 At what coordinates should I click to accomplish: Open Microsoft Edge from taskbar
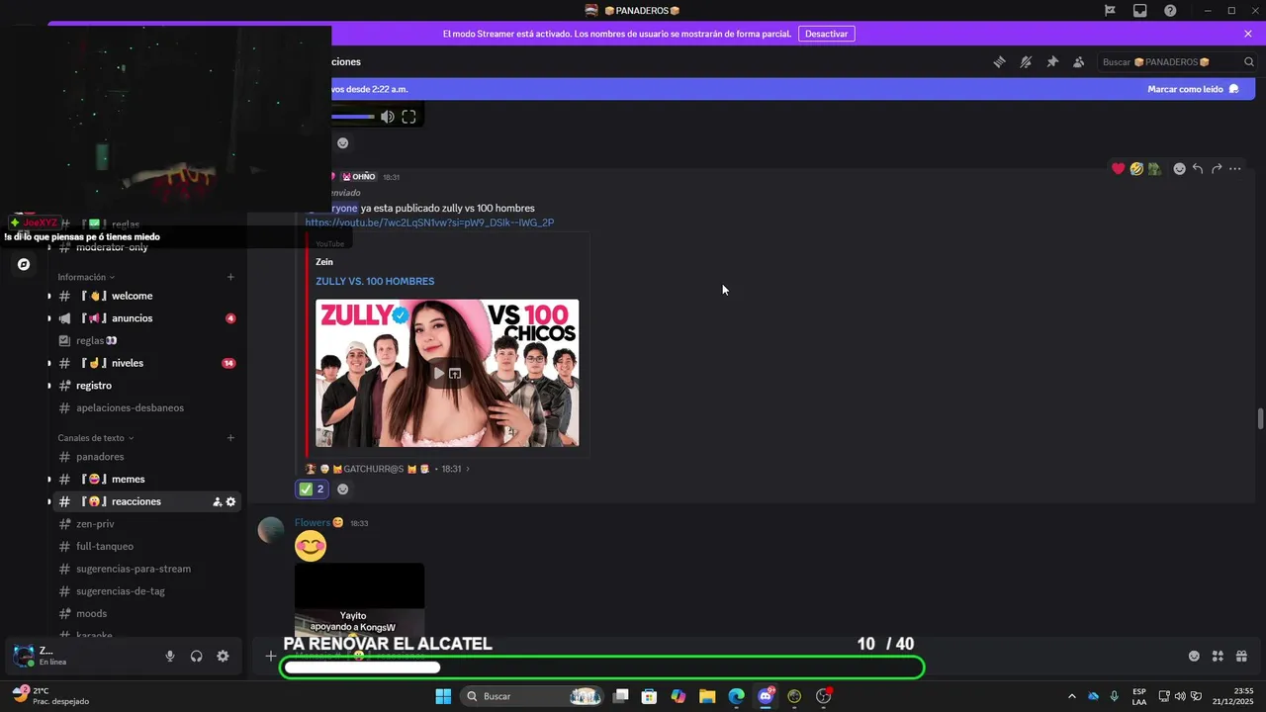[736, 696]
